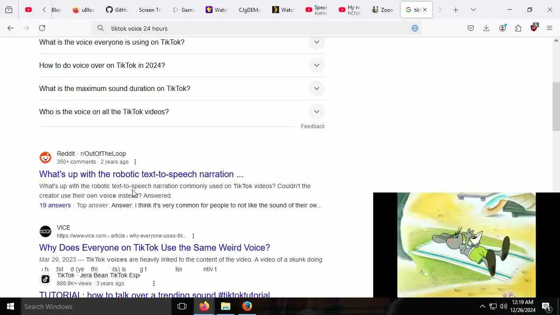
Task: Select the pinned YouTube tab
Action: (x=28, y=10)
